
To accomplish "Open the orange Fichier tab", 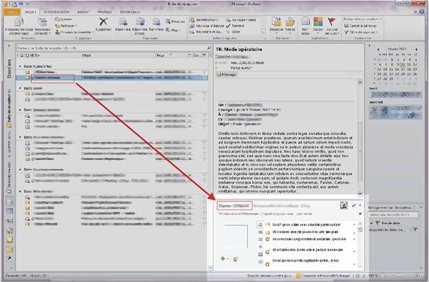I will click(x=12, y=12).
